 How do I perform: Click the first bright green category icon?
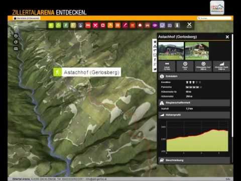(x=51, y=26)
